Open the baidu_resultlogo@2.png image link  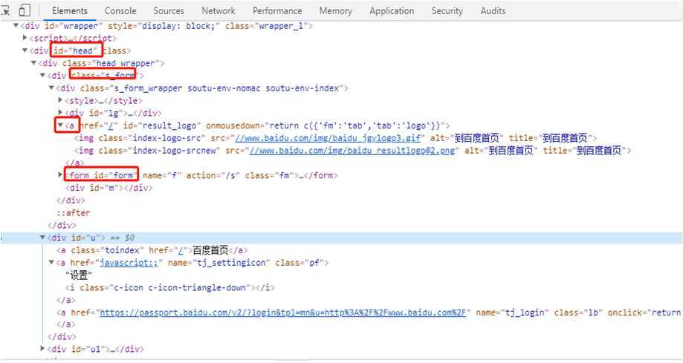pos(352,151)
